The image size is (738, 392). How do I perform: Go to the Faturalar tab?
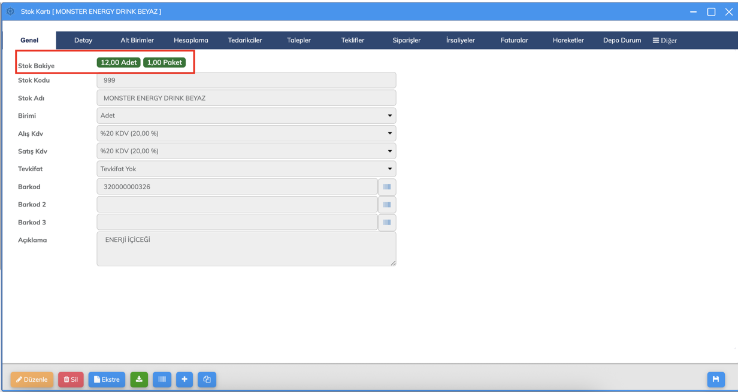pyautogui.click(x=514, y=41)
